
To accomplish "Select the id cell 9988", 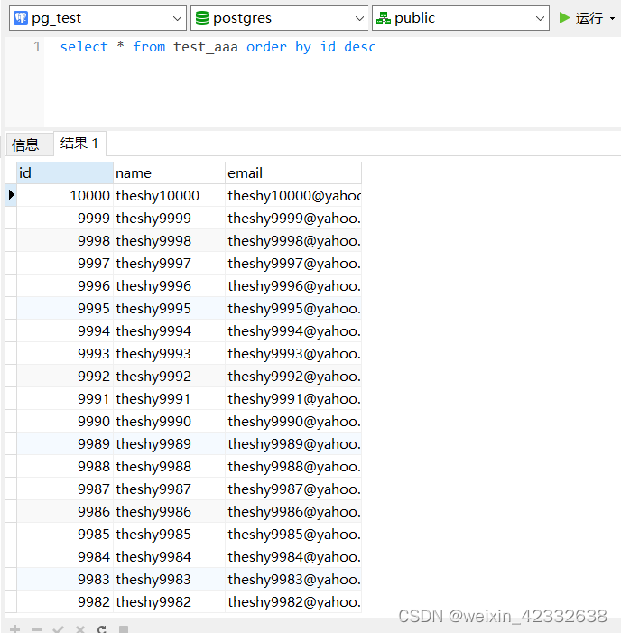I will pos(65,466).
